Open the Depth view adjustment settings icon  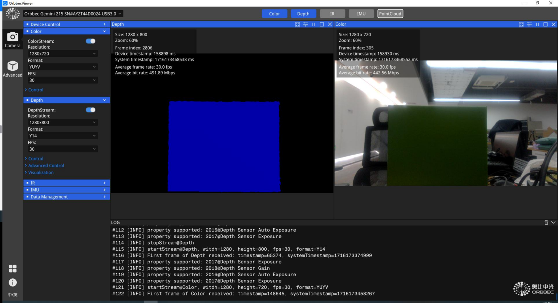[305, 24]
